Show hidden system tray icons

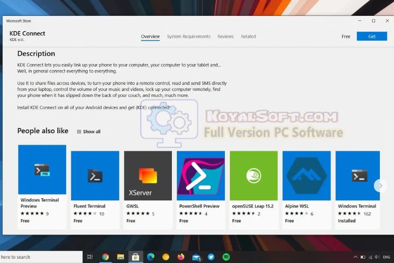point(355,257)
